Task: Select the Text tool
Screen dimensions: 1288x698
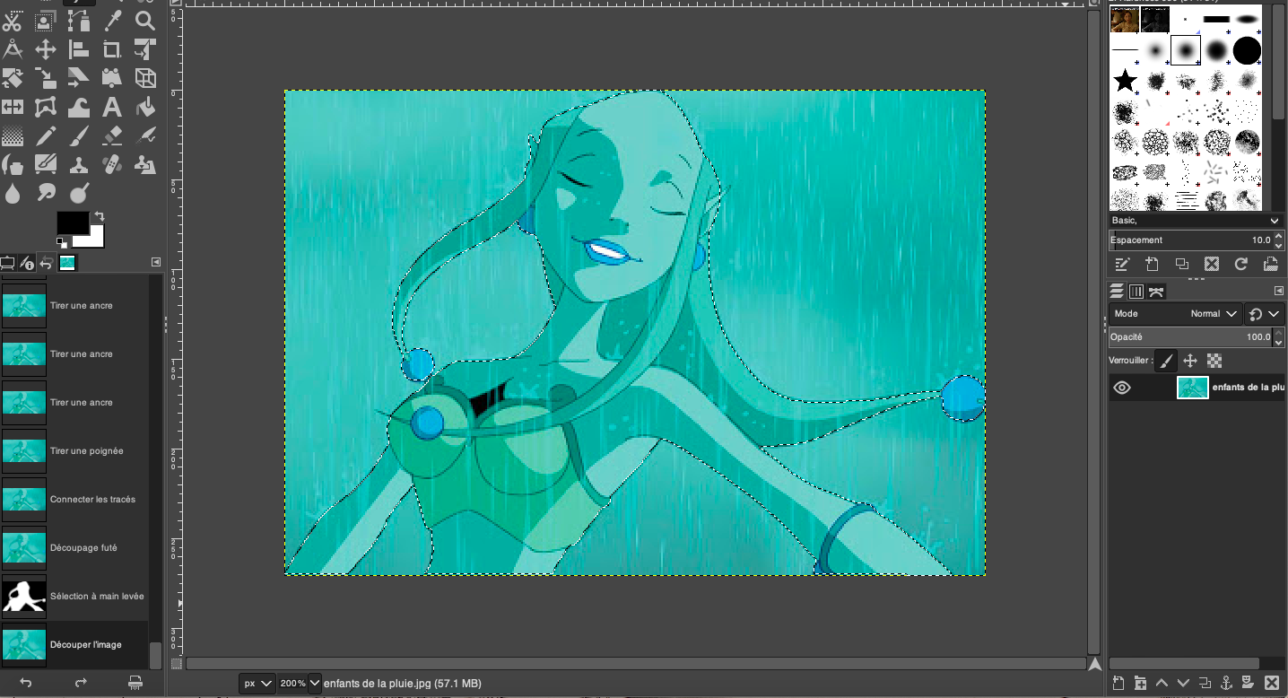Action: [112, 108]
